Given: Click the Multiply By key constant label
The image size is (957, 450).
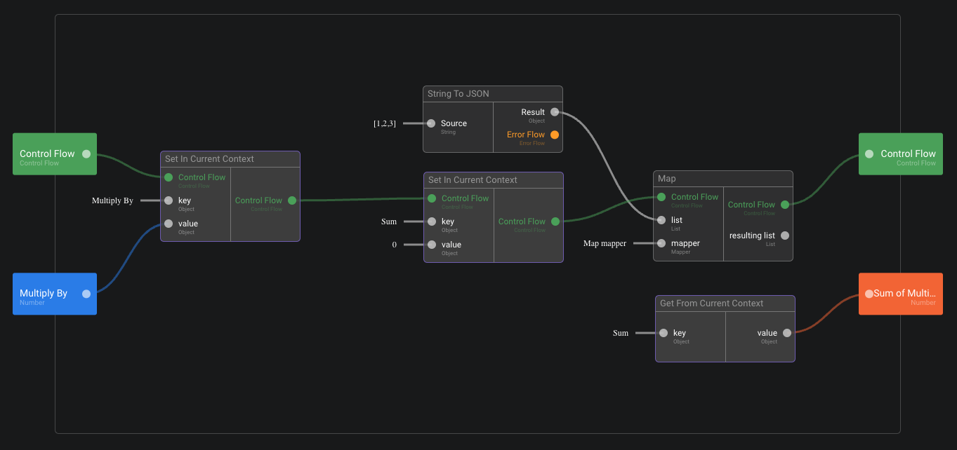Looking at the screenshot, I should point(112,200).
